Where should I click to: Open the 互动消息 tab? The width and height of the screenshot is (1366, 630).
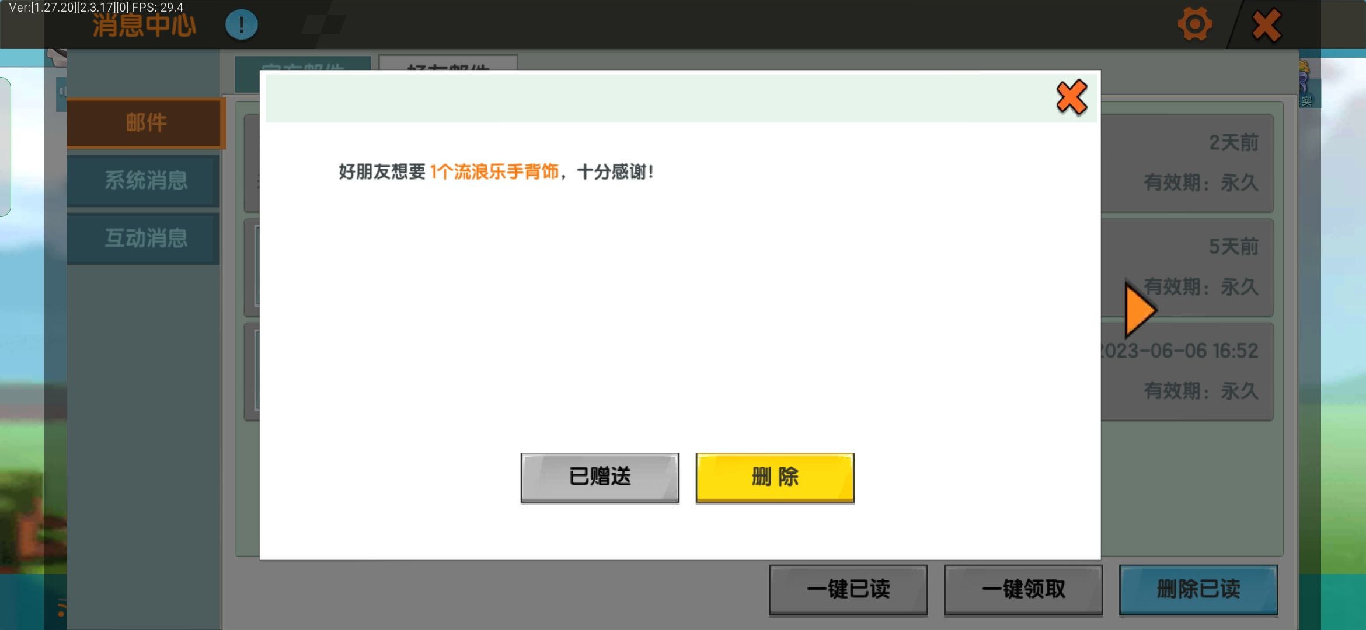tap(145, 238)
